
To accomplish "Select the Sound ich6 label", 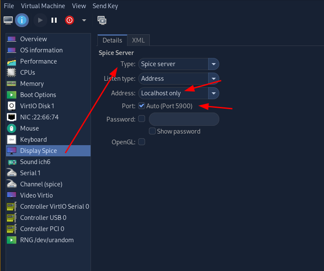I will [x=35, y=162].
